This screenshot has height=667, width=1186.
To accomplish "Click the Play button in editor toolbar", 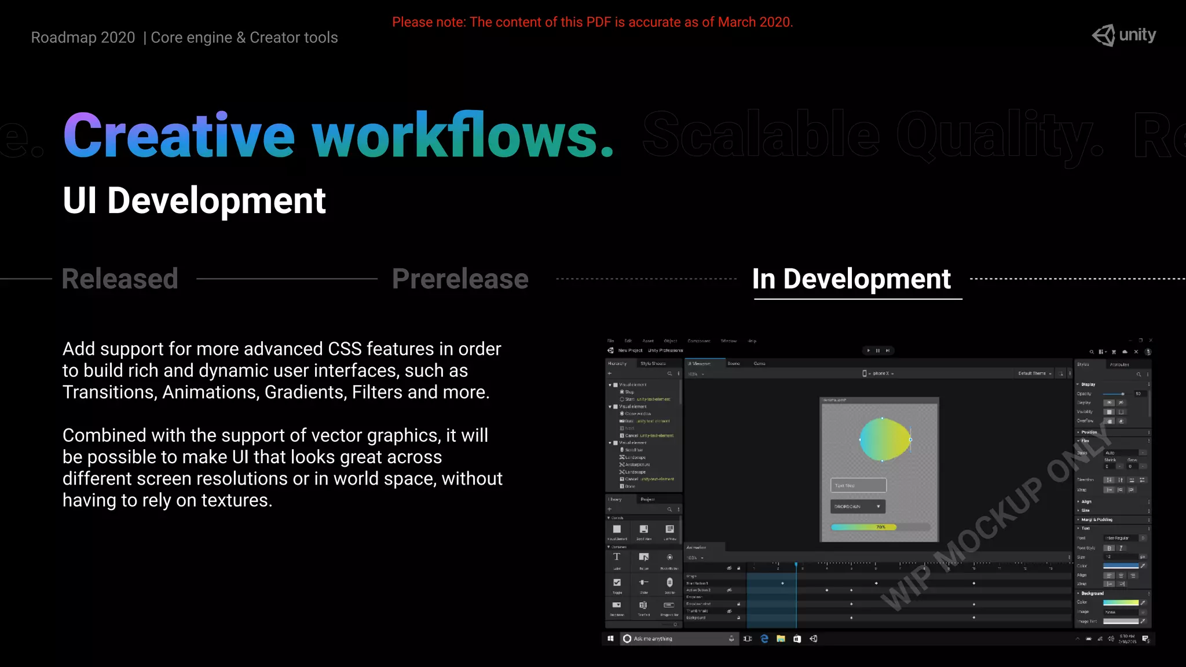I will tap(869, 350).
